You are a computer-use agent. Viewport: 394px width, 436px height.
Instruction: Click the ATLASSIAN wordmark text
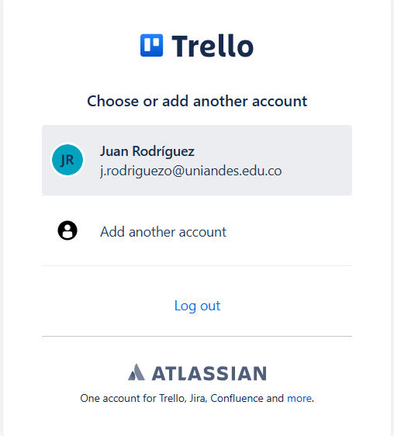coord(209,373)
